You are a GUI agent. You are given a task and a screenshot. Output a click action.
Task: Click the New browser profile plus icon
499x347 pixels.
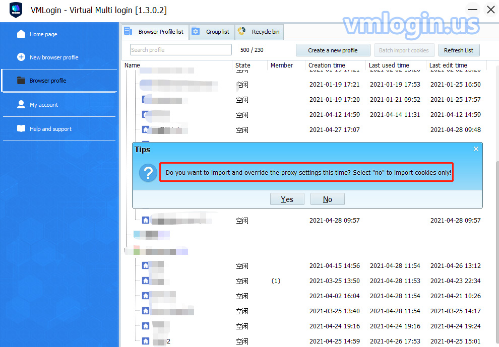click(21, 57)
